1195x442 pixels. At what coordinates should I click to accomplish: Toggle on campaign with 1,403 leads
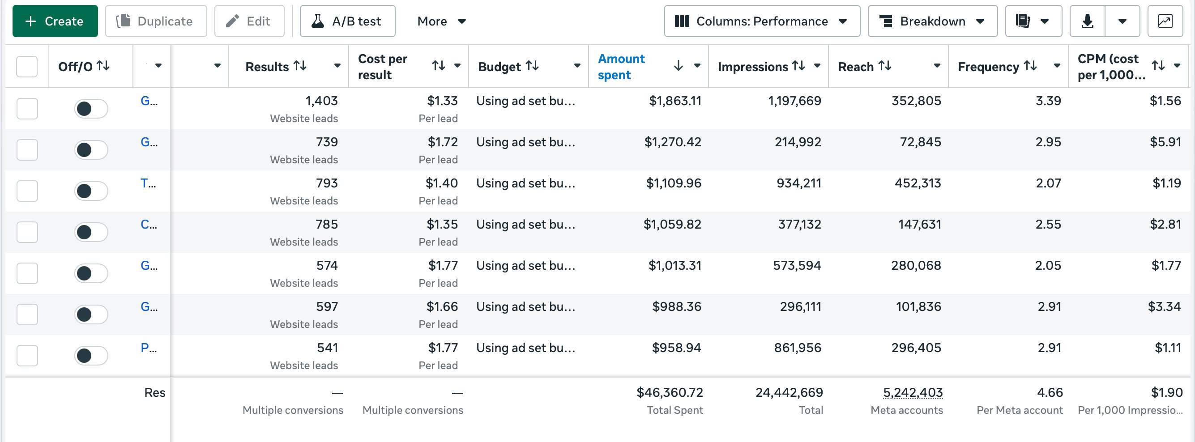[x=91, y=109]
